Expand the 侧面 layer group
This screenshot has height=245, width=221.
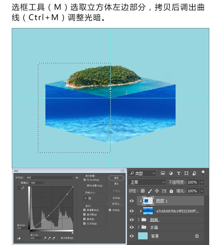coord(138,220)
